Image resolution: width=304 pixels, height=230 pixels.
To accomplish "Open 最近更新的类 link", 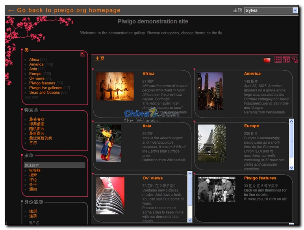I will pyautogui.click(x=41, y=138).
